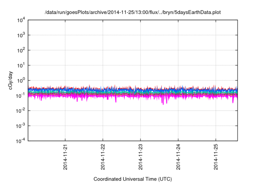The height and width of the screenshot is (183, 262).
Task: Click the cGy/day y-axis label
Action: pyautogui.click(x=11, y=80)
